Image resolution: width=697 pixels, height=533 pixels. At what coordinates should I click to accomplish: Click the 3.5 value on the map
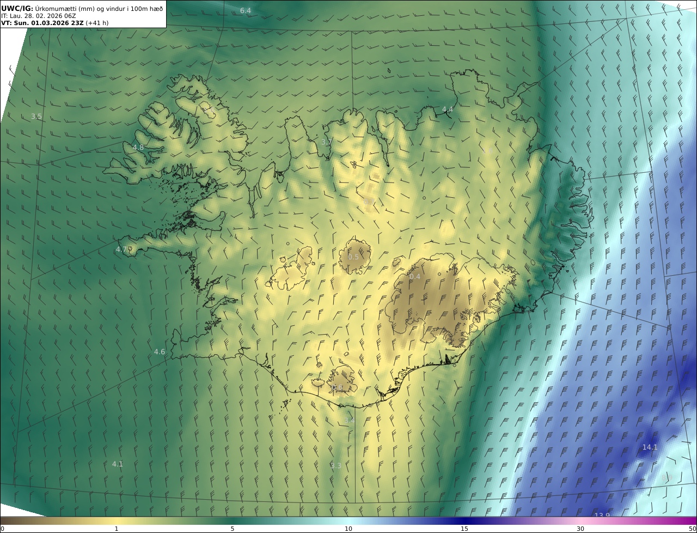36,117
